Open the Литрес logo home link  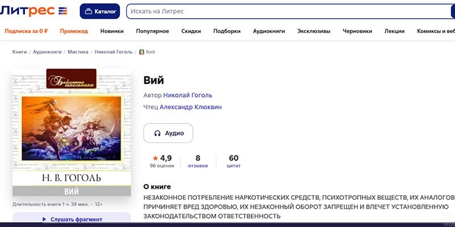tap(34, 11)
